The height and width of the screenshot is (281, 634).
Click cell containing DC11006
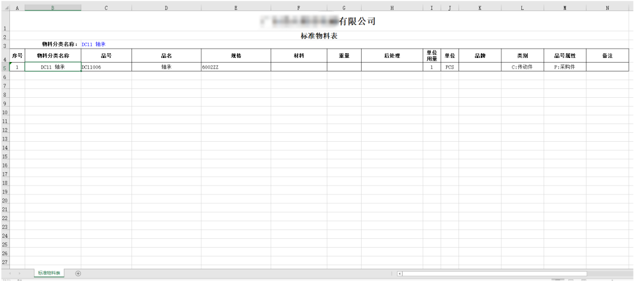106,68
